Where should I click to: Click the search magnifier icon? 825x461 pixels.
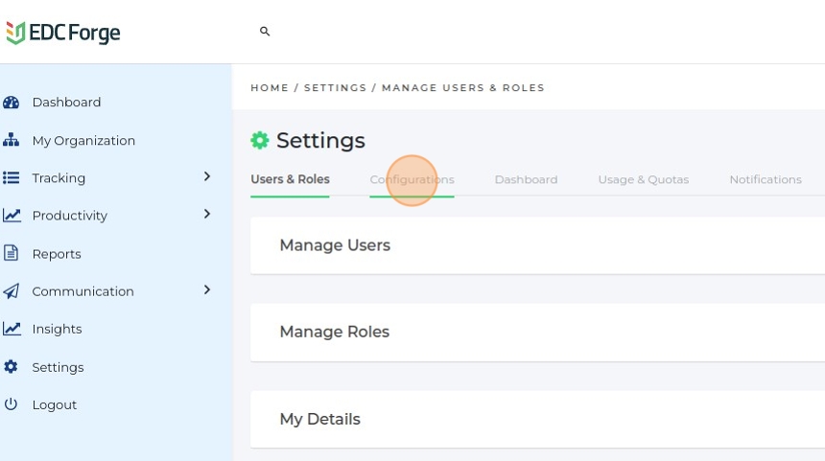click(265, 32)
